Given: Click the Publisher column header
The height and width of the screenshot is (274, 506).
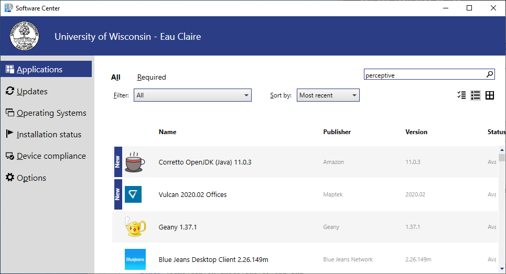Looking at the screenshot, I should [x=337, y=132].
